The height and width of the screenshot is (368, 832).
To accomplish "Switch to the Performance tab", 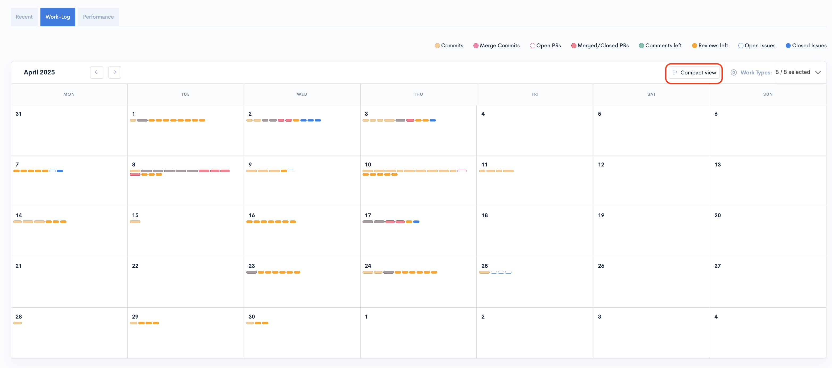I will [98, 17].
